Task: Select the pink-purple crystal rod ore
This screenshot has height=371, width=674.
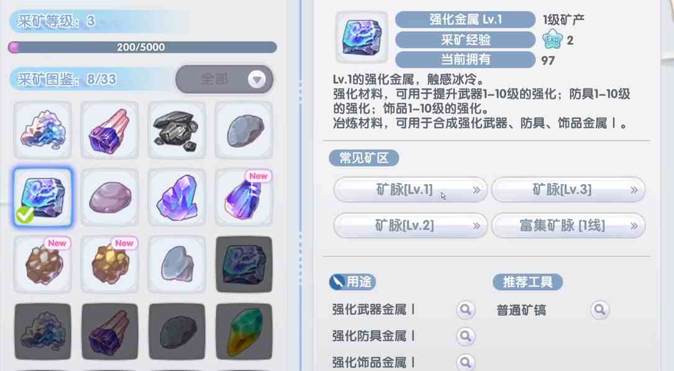Action: tap(109, 131)
